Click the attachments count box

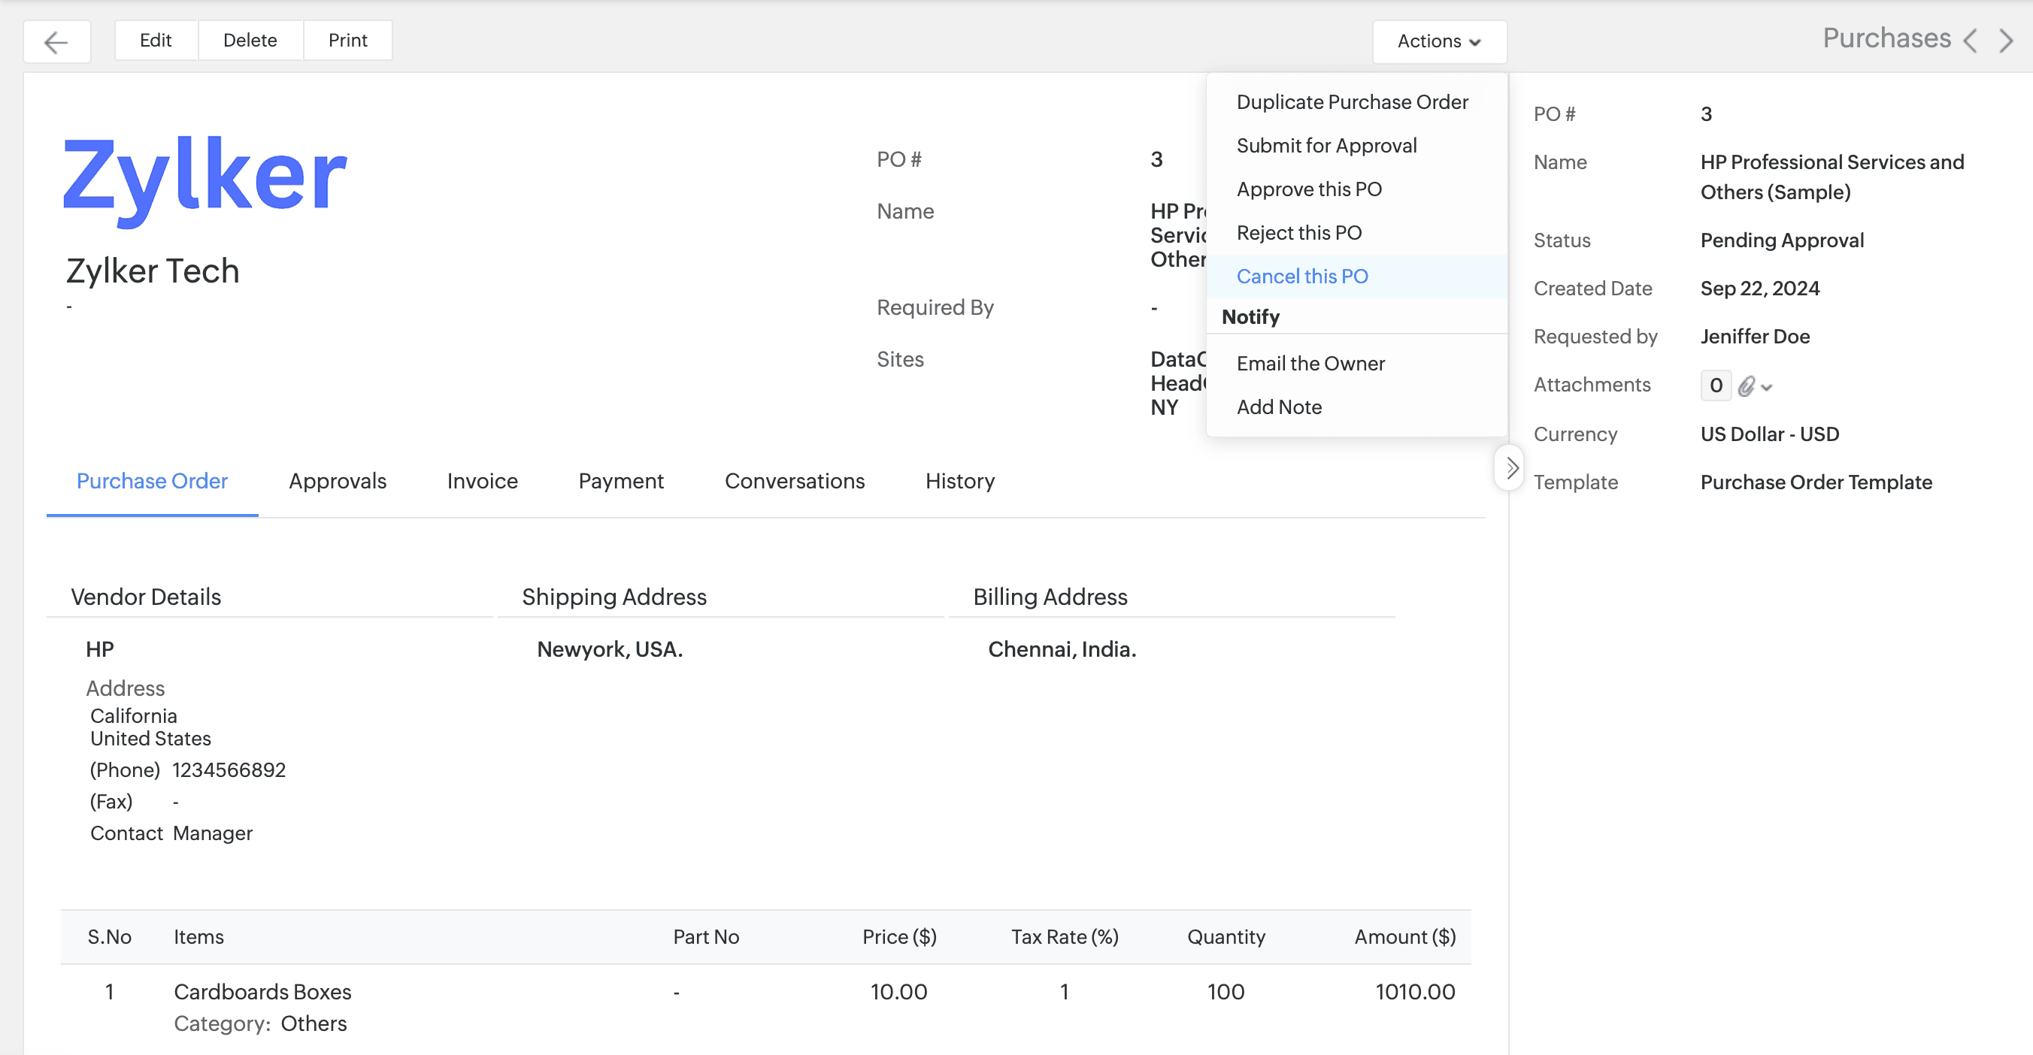coord(1715,385)
